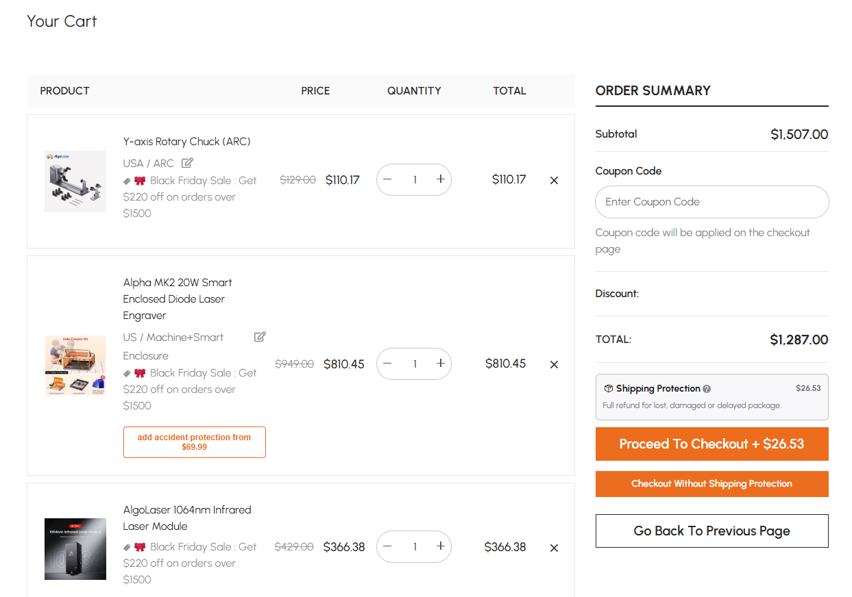Remove Alpha MK2 20W engraver from cart

554,365
